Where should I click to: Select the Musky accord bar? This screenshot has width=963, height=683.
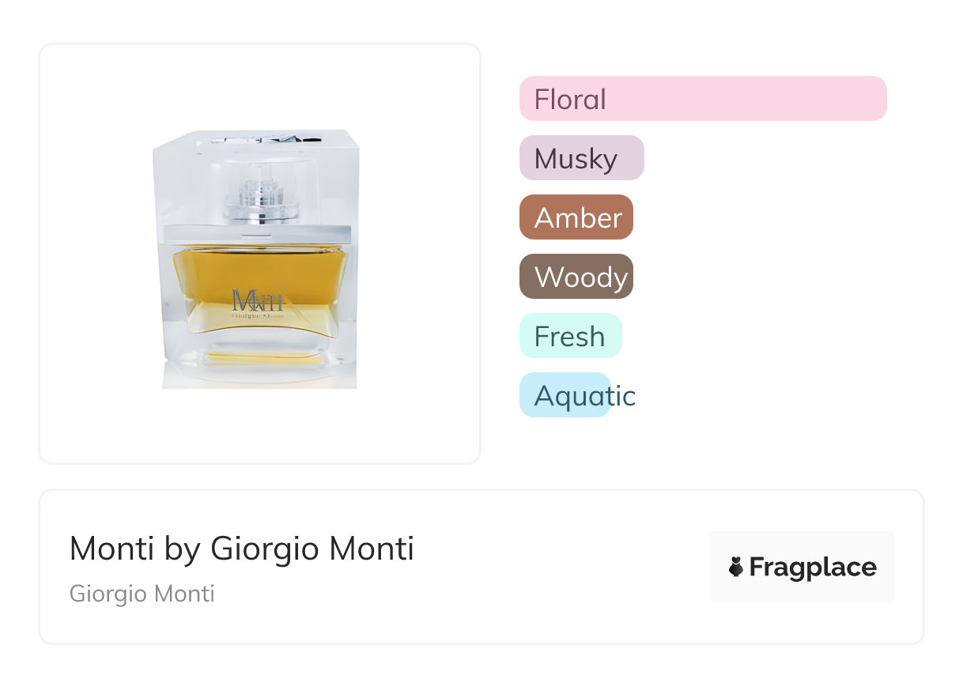pos(581,158)
